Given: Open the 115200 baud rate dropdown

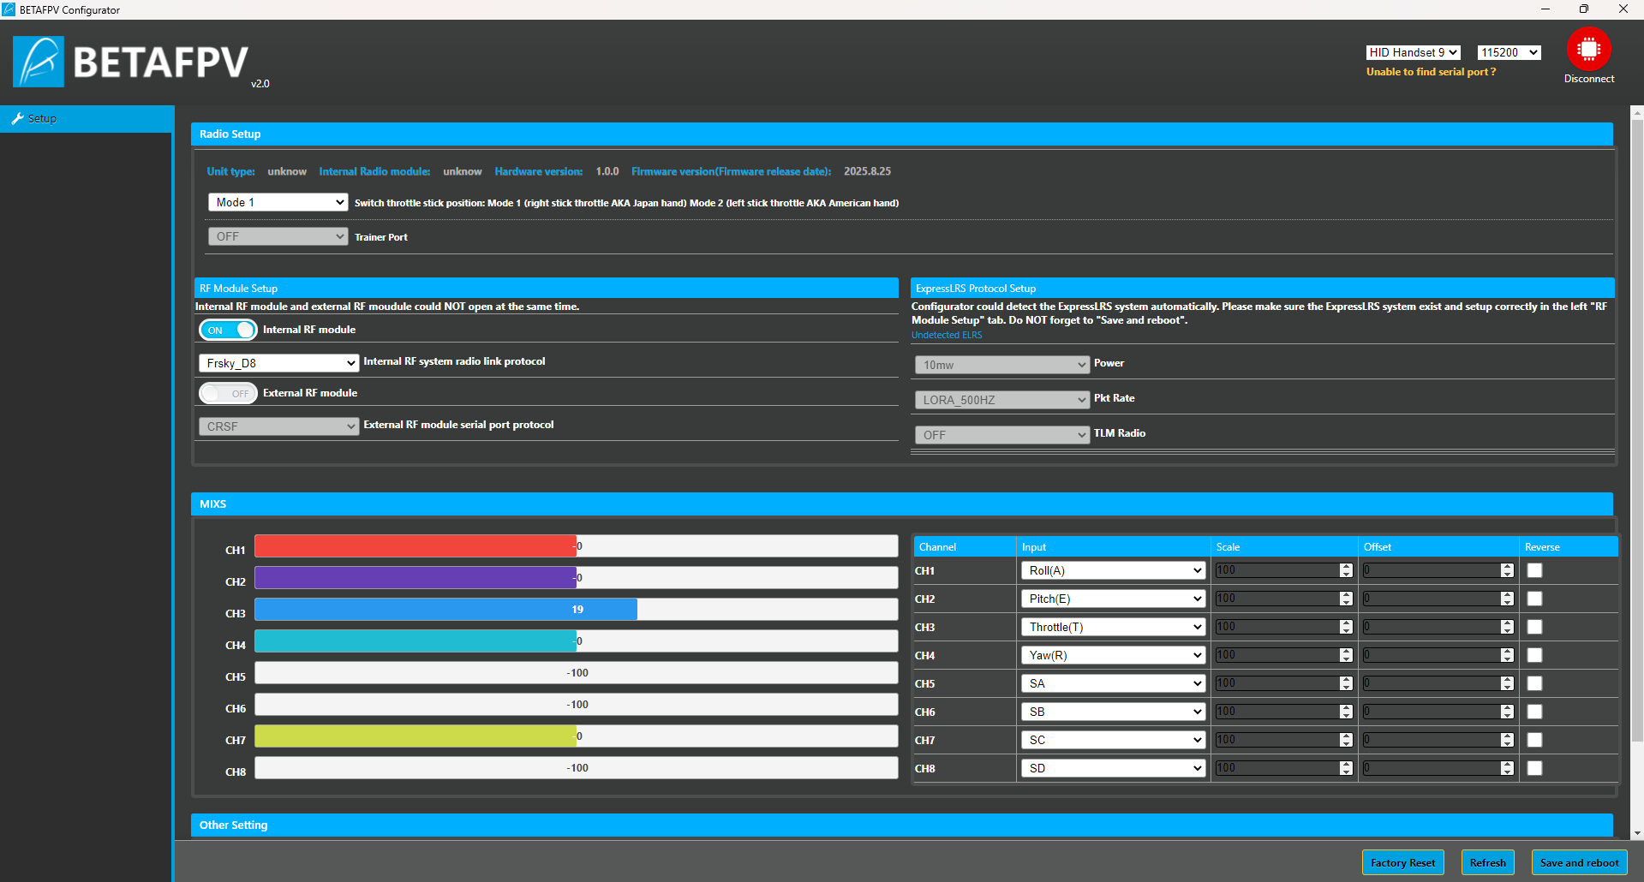Looking at the screenshot, I should coord(1509,52).
